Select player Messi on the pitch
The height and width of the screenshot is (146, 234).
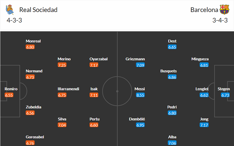140,89
